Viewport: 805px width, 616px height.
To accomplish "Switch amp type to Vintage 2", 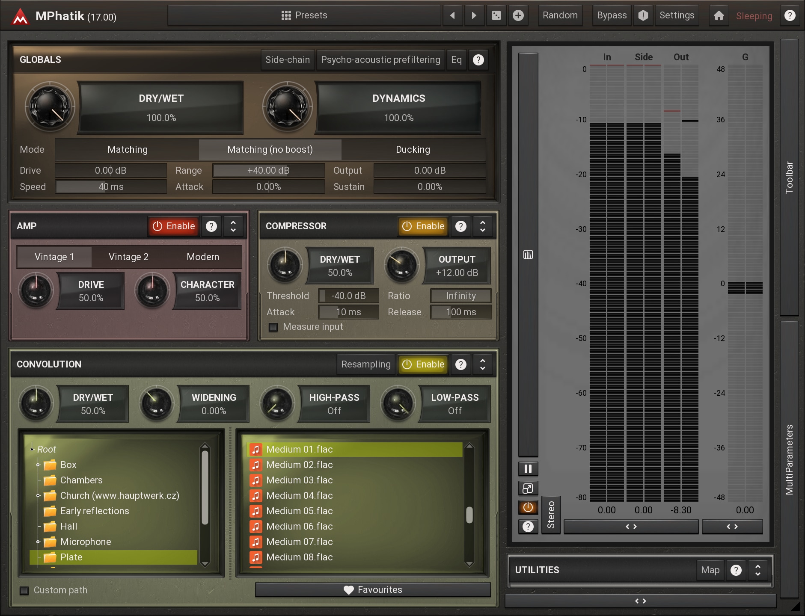I will 128,257.
